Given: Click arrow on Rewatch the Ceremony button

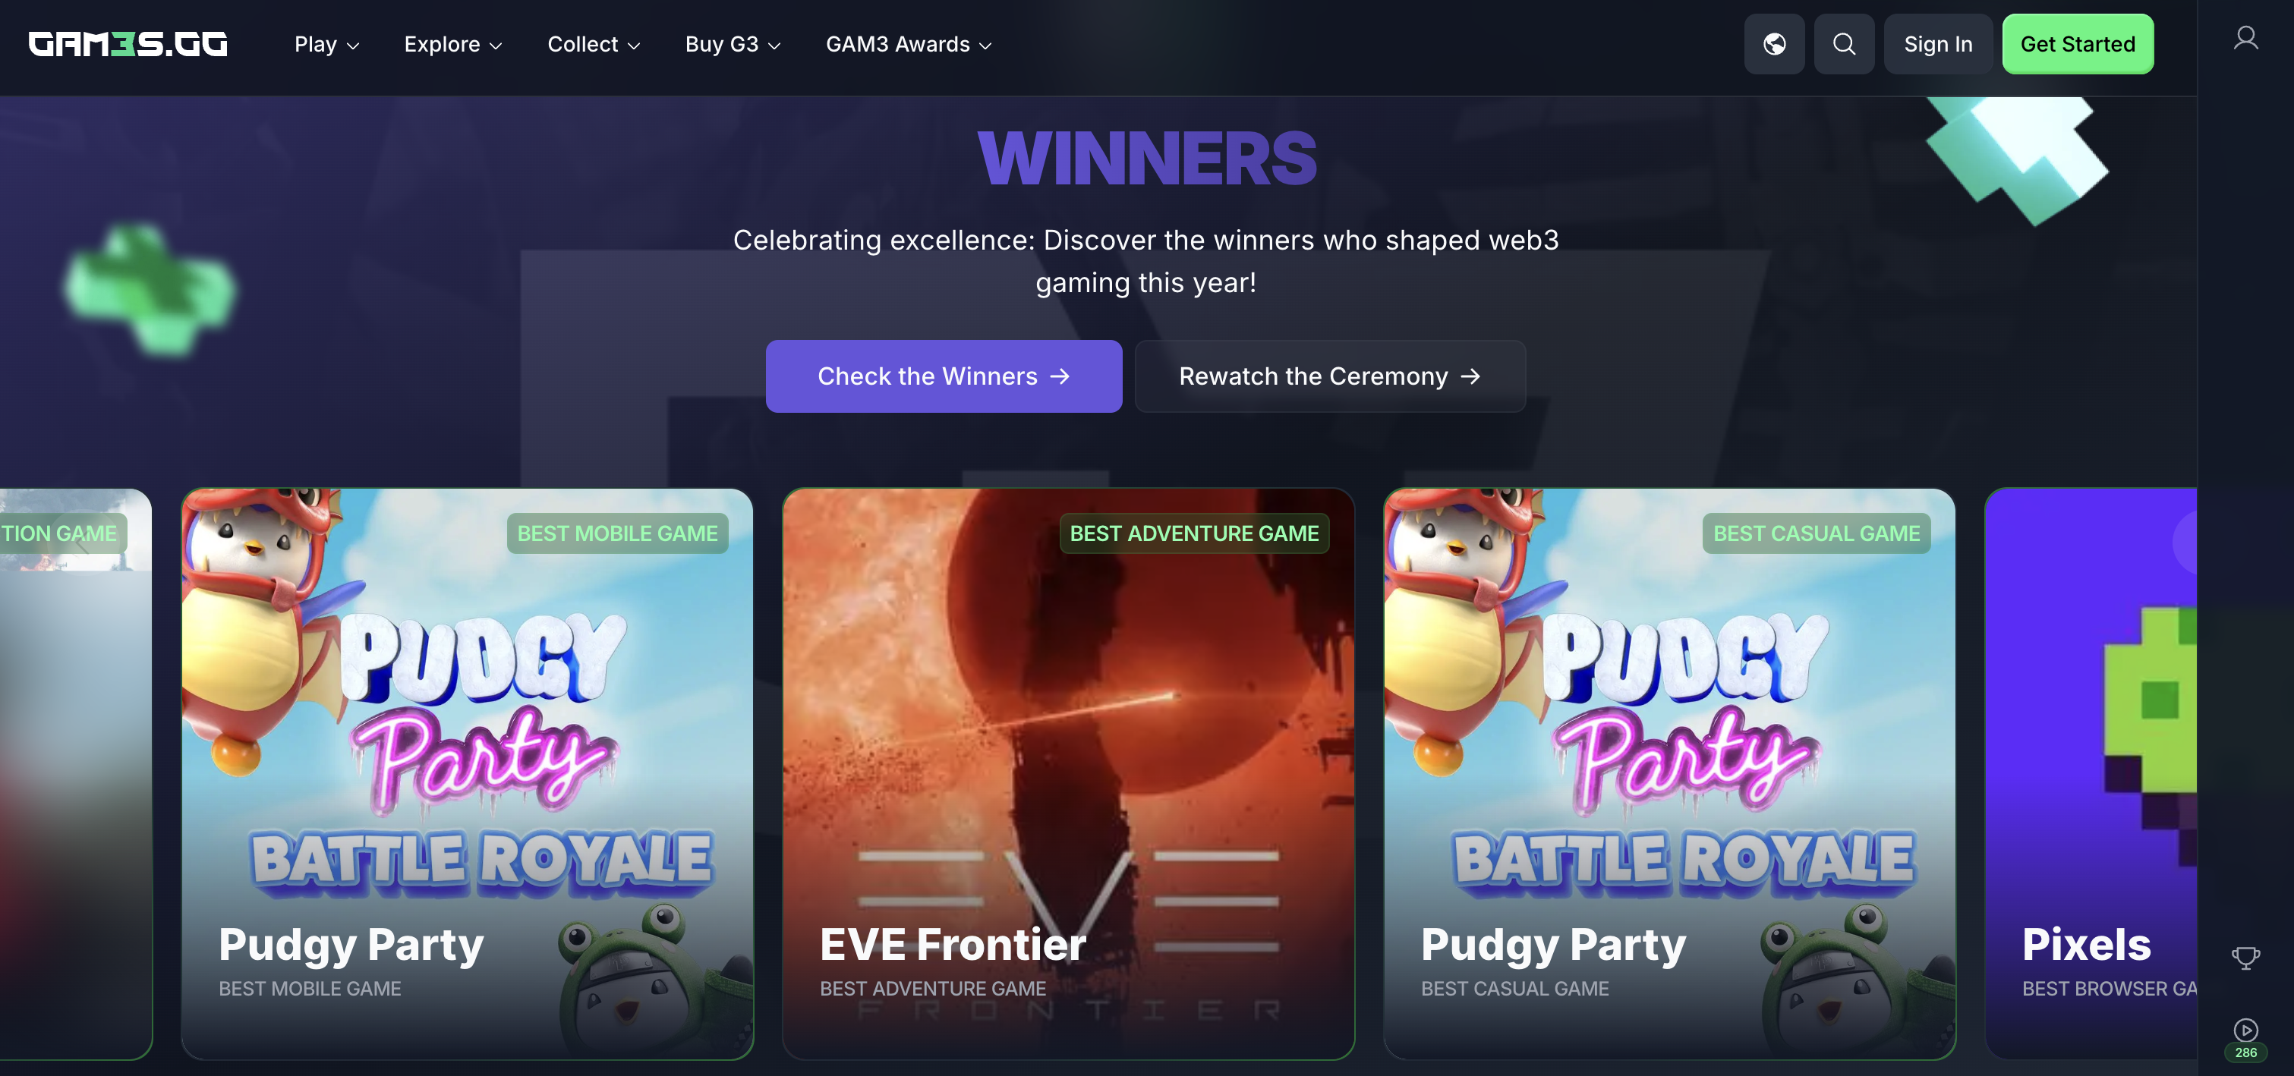Looking at the screenshot, I should 1470,376.
